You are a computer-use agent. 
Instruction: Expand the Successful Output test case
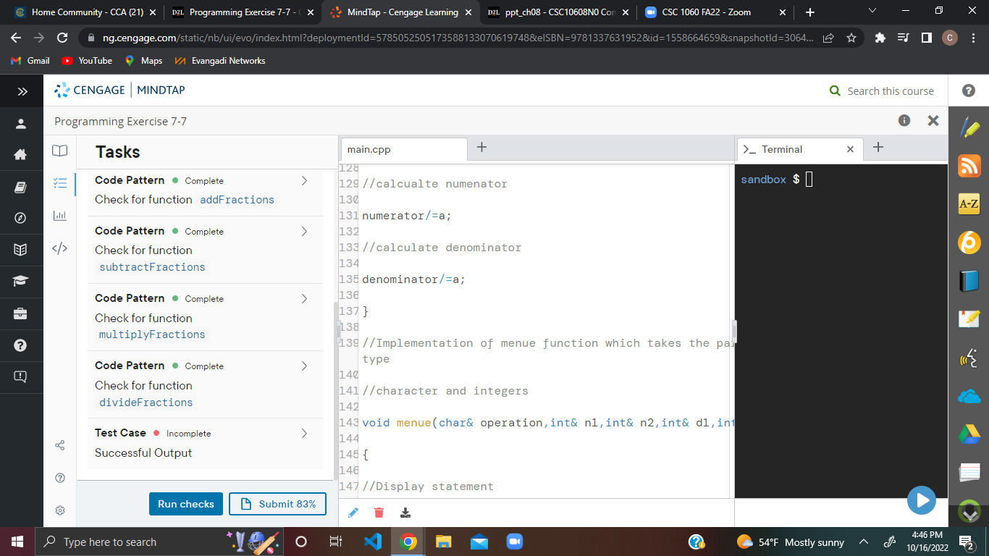click(305, 433)
